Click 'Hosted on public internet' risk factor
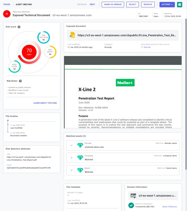This screenshot has height=211, width=187. pyautogui.click(x=20, y=88)
